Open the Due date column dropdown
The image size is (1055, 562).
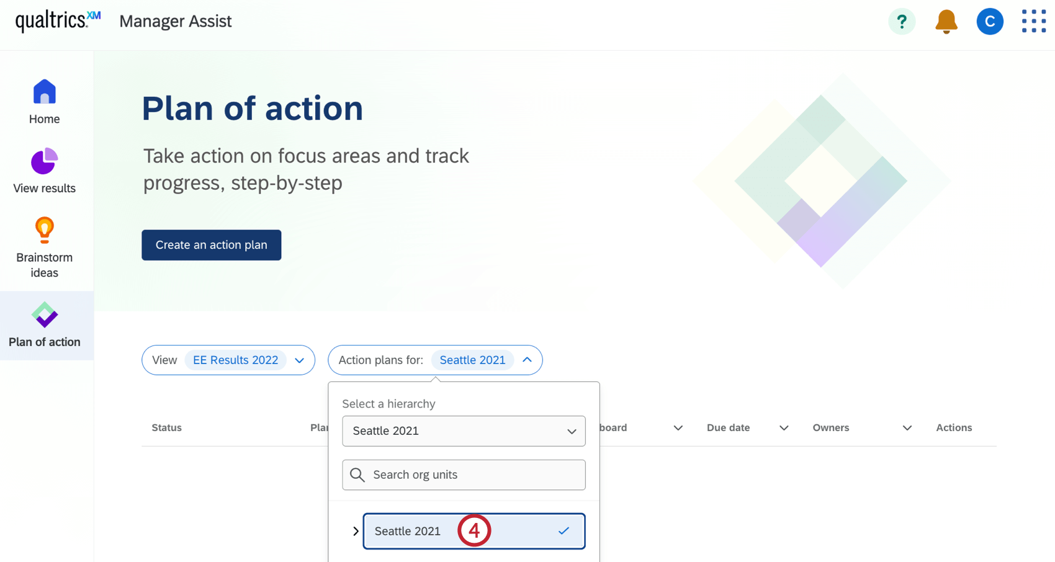[x=783, y=427]
